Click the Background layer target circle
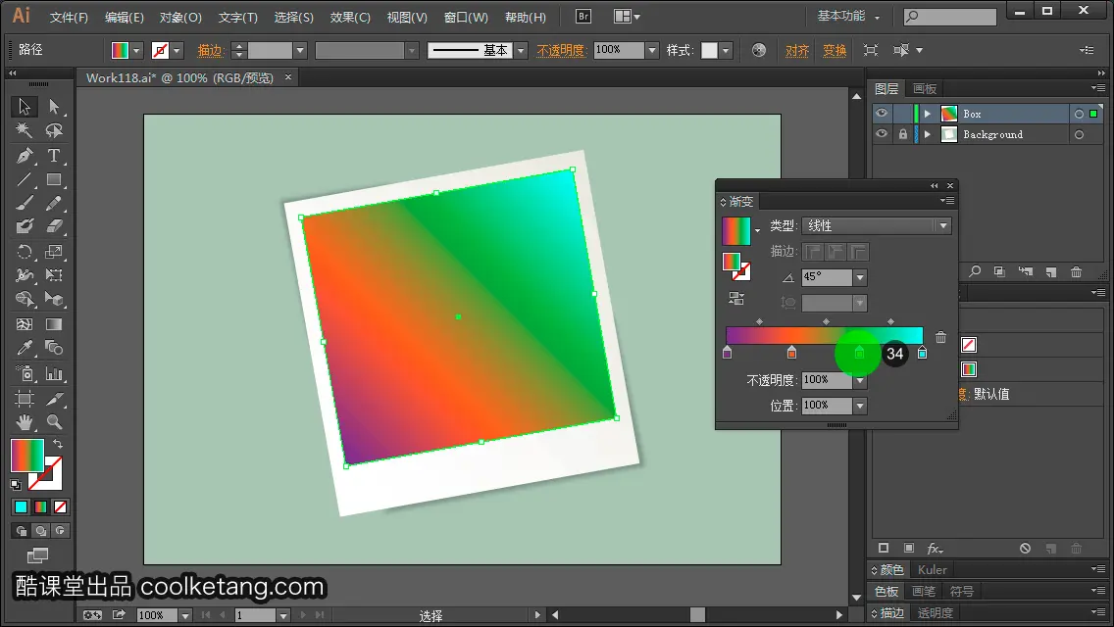 [1079, 134]
